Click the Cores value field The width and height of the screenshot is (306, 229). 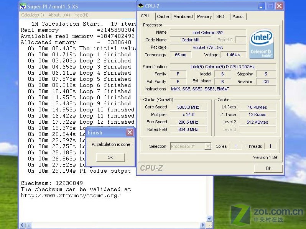236,146
